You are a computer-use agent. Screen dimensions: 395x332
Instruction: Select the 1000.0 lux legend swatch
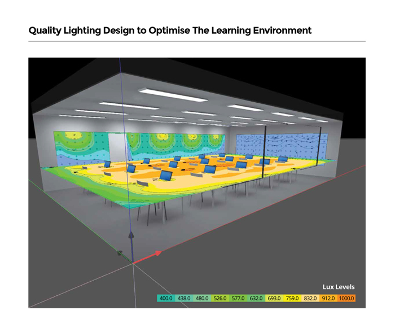pos(346,298)
